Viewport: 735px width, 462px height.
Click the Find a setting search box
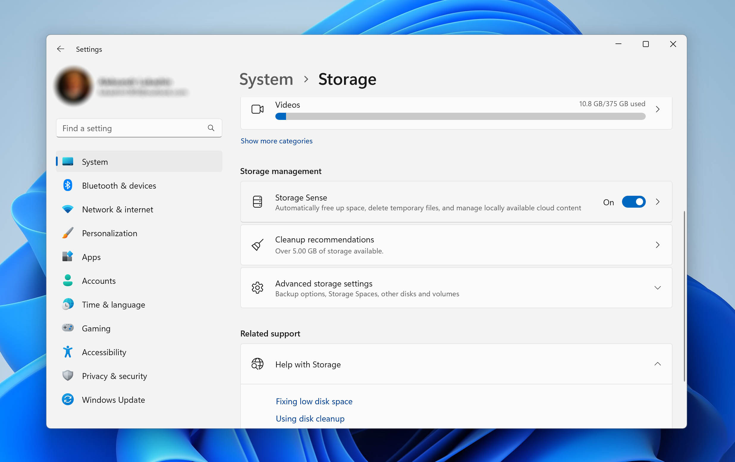click(x=139, y=128)
